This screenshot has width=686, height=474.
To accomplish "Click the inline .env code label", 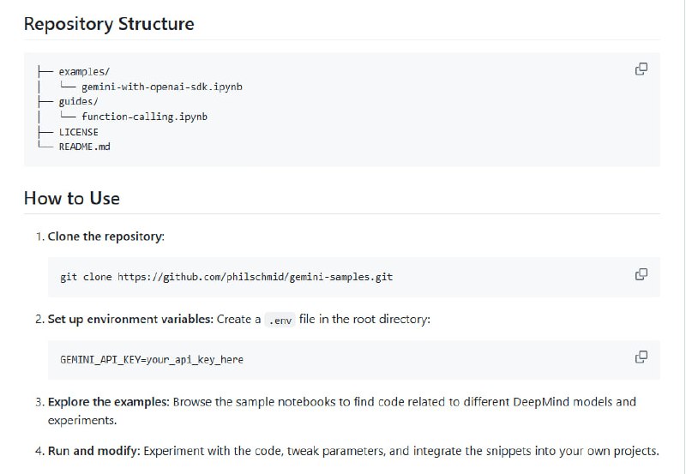I will pyautogui.click(x=280, y=320).
